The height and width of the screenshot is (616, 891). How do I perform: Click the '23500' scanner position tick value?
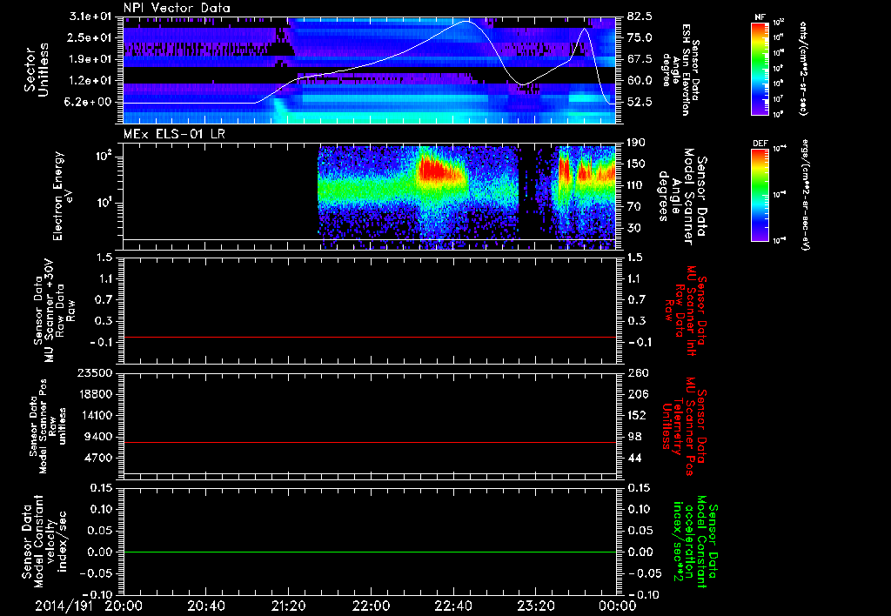point(94,372)
